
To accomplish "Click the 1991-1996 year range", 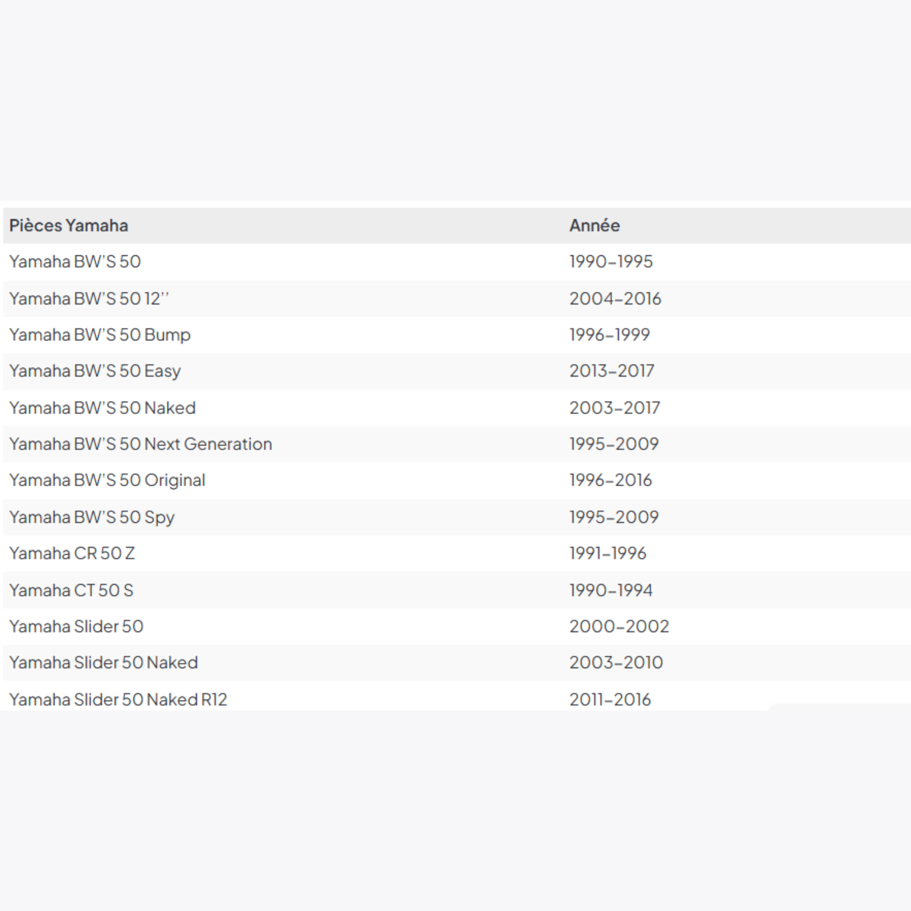I will 607,553.
